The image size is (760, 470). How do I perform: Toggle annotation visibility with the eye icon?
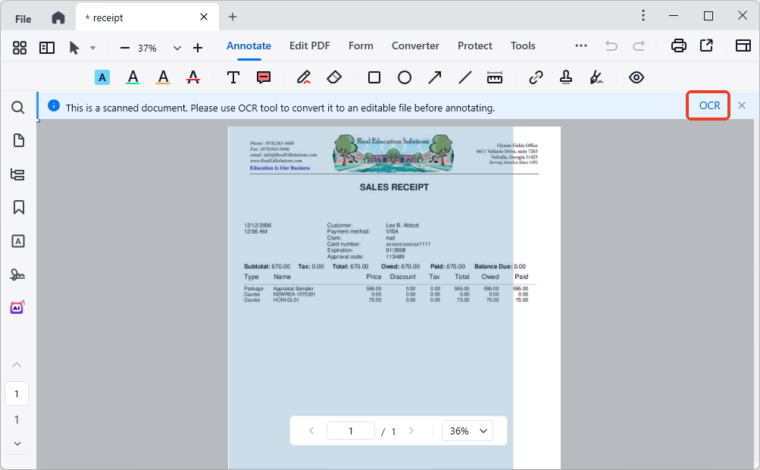coord(636,77)
